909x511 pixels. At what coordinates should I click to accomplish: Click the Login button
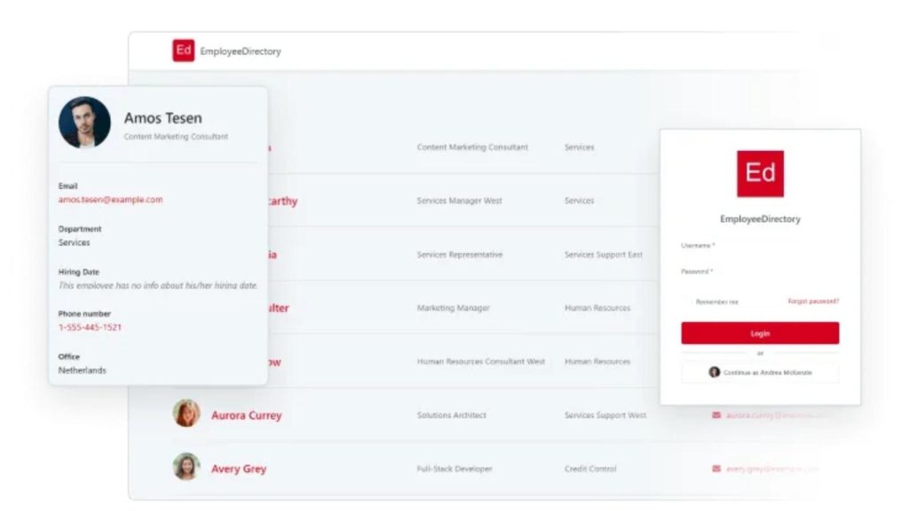click(760, 332)
